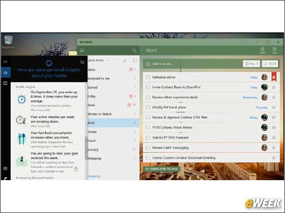Click the fork and spoon fast food icon
Screen dimensions: 285x213
pos(22,139)
